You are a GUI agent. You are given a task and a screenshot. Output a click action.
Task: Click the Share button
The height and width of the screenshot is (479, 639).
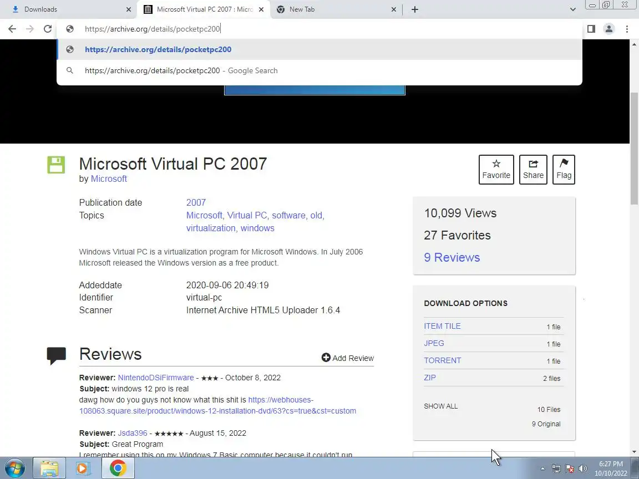[x=533, y=170]
